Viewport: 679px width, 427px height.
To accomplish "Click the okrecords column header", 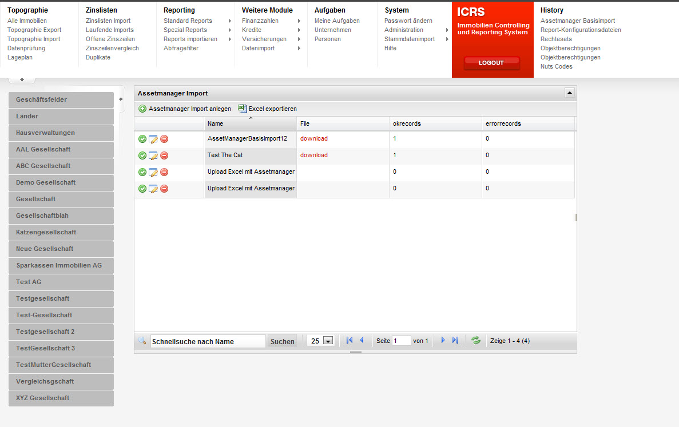I will pyautogui.click(x=435, y=123).
